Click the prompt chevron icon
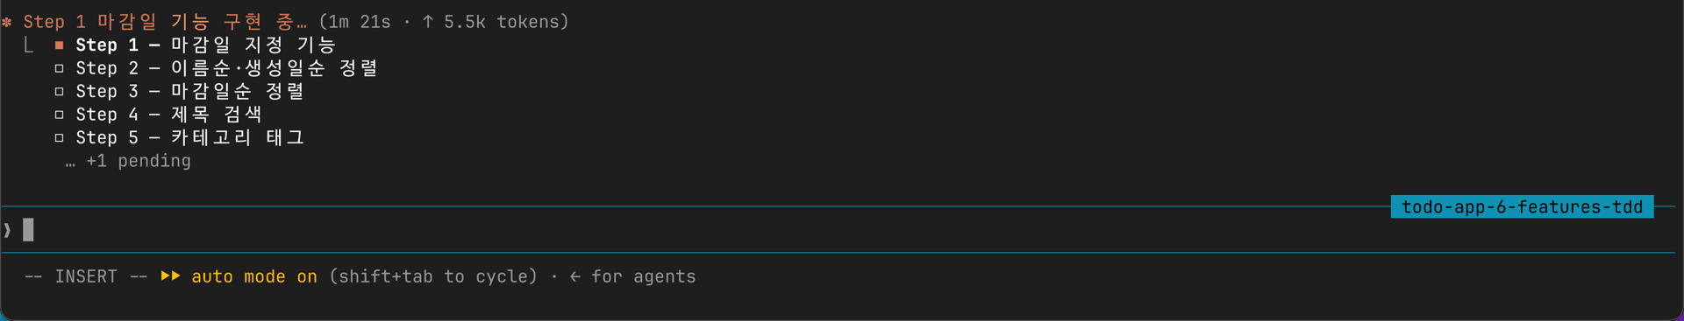This screenshot has height=321, width=1684. pos(7,230)
